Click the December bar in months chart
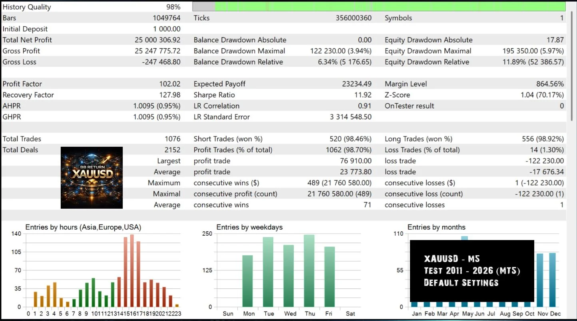 pos(552,280)
